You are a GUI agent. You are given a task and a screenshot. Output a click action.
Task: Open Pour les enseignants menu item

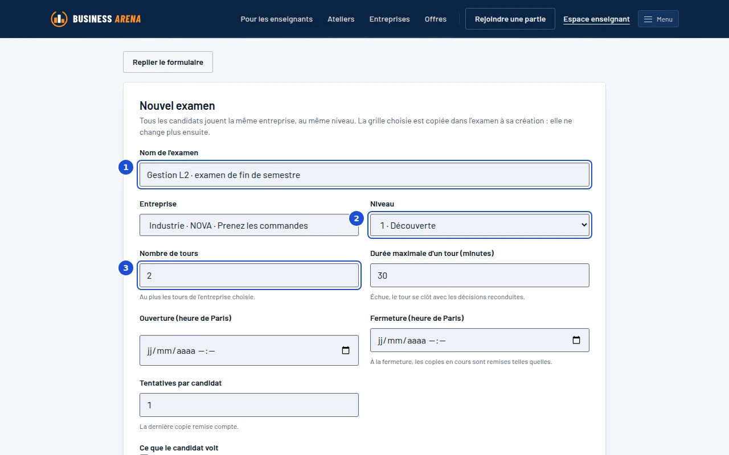tap(277, 19)
